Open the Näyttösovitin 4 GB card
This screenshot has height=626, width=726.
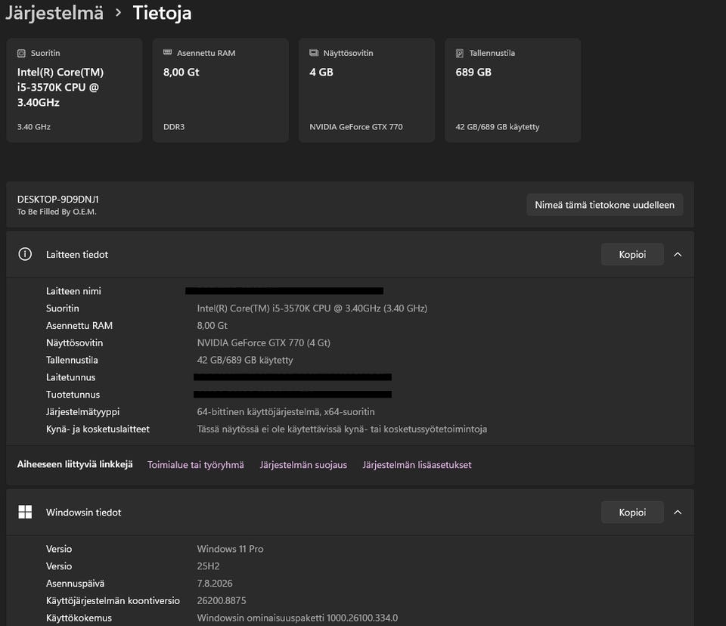[x=367, y=90]
